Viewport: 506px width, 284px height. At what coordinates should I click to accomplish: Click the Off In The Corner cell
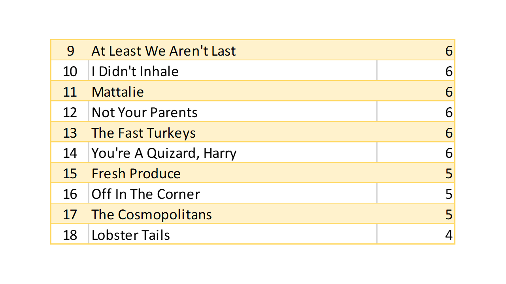point(145,194)
